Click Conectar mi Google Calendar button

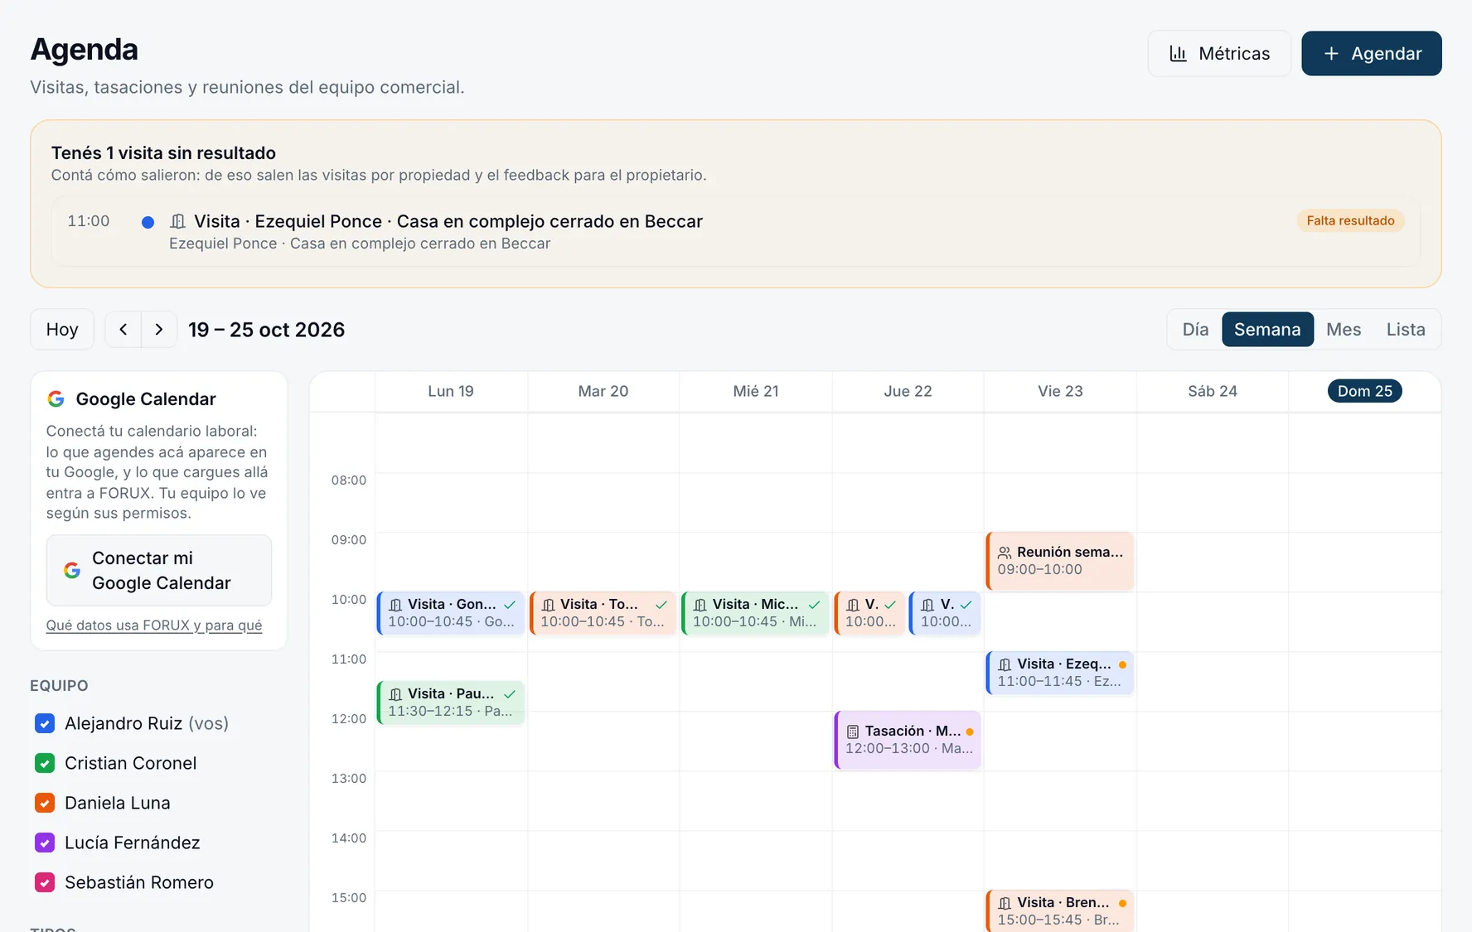[x=159, y=571]
